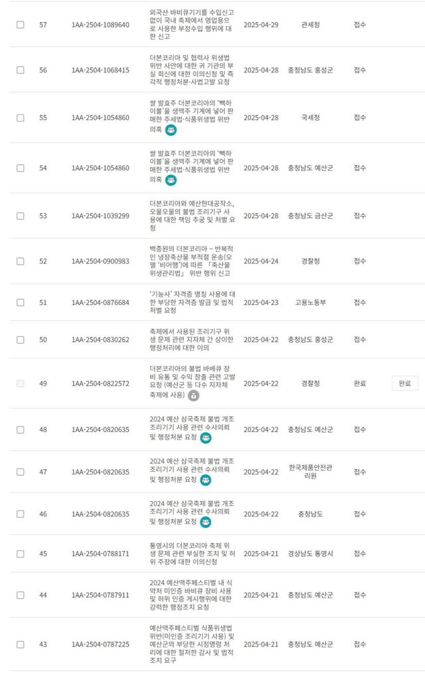Mark the checkbox for row 56
425x678 pixels.
(x=21, y=70)
